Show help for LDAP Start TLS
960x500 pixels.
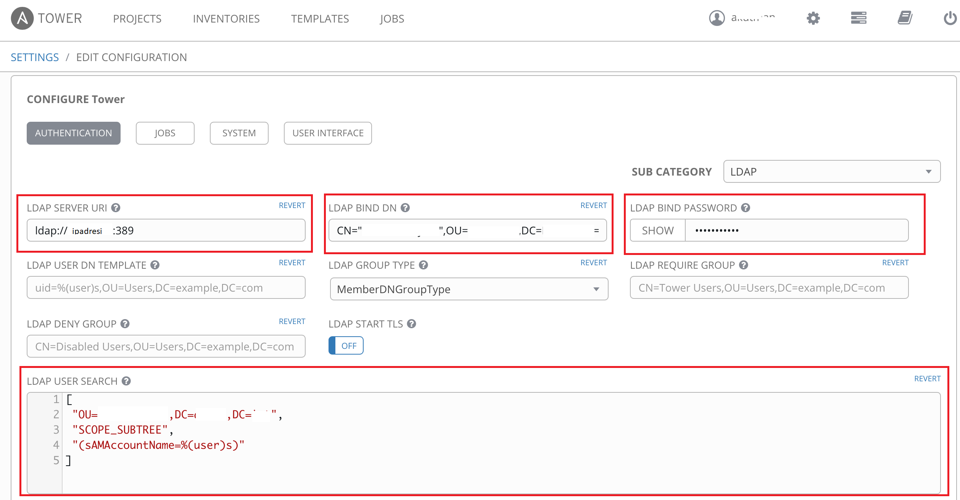coord(411,324)
